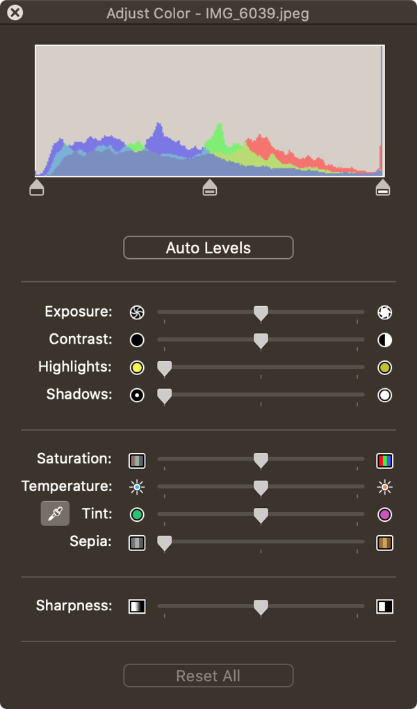The height and width of the screenshot is (709, 417).
Task: Click the green tint circle icon
Action: (137, 515)
